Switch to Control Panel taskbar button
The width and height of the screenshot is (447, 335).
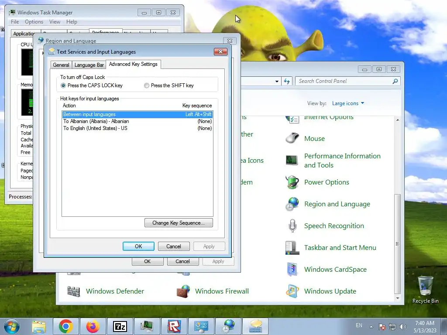201,326
